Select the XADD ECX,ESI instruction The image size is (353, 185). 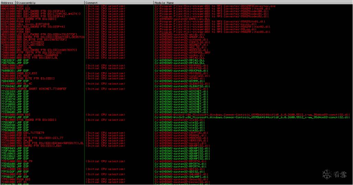[x=27, y=73]
